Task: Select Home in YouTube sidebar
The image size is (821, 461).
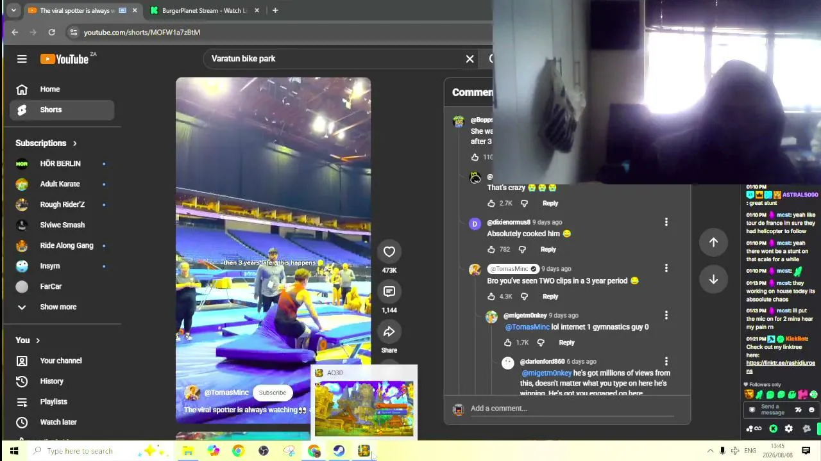Action: click(62, 89)
